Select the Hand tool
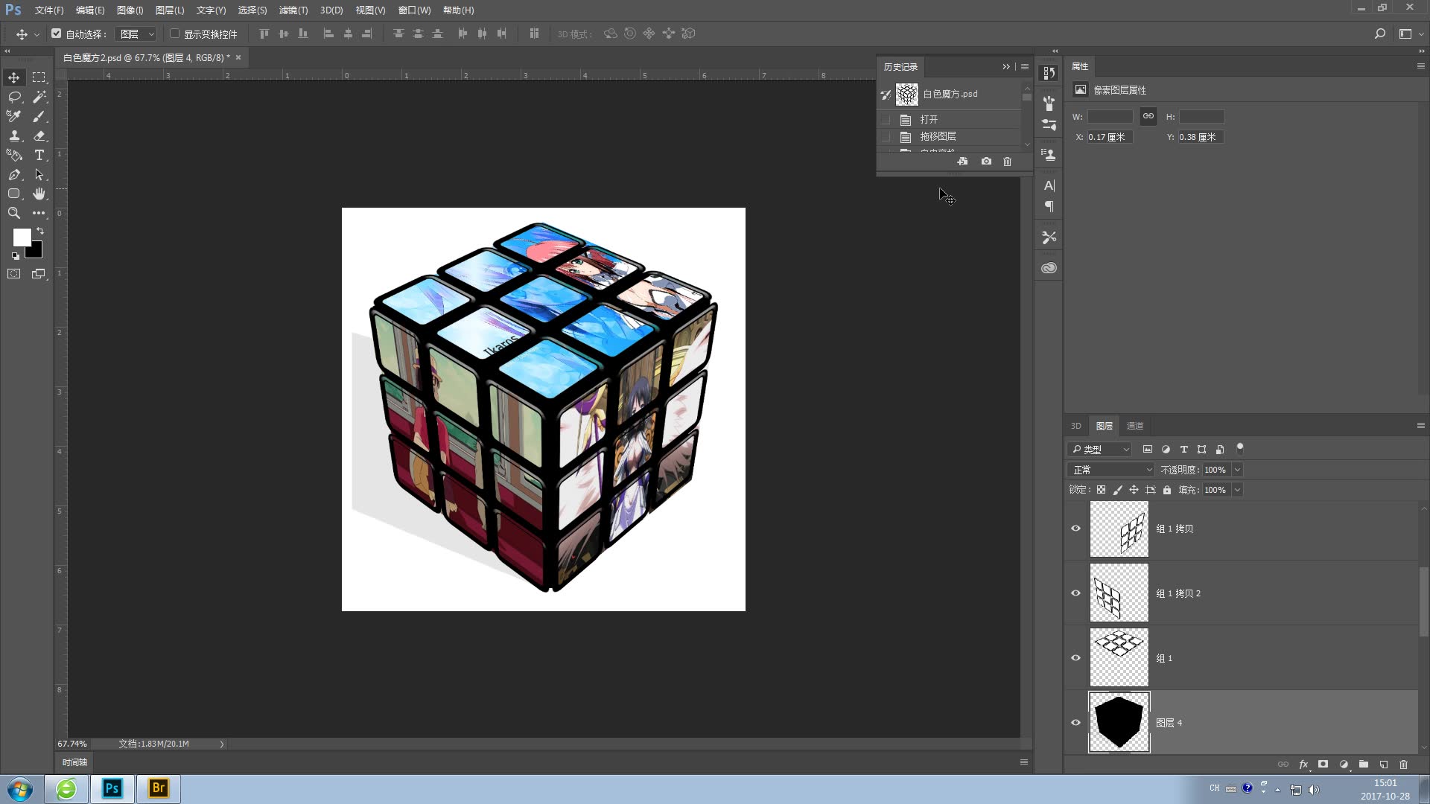The image size is (1430, 804). (39, 194)
